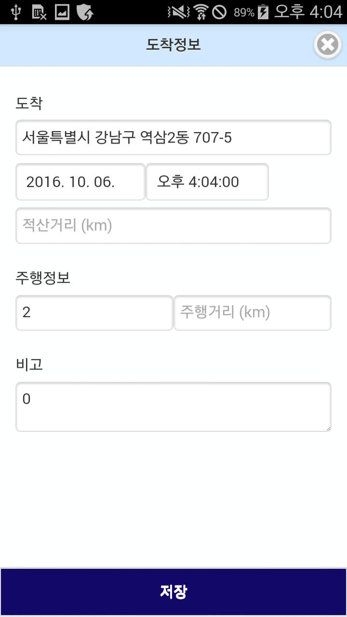Tap the clock showing 오후 4:04
This screenshot has height=617, width=347.
click(308, 12)
